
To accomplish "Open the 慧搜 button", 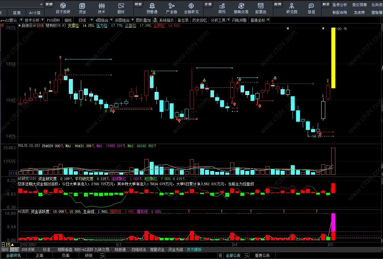I will pyautogui.click(x=17, y=13).
